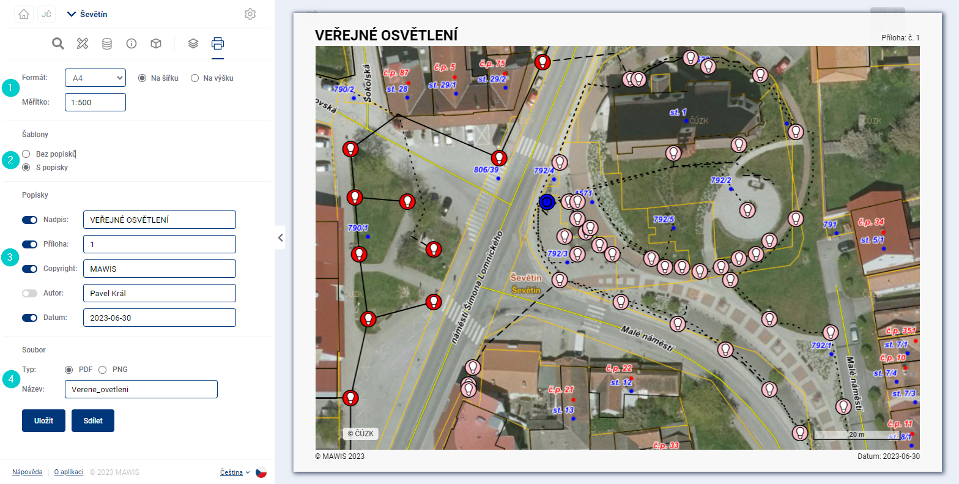This screenshot has height=484, width=959.
Task: Disable the Copyright label switch
Action: (30, 269)
